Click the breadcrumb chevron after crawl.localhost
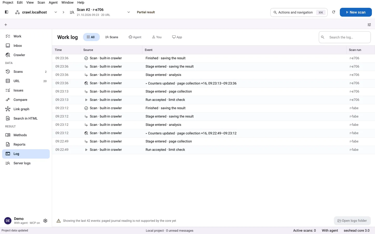The height and width of the screenshot is (234, 375). (x=63, y=12)
